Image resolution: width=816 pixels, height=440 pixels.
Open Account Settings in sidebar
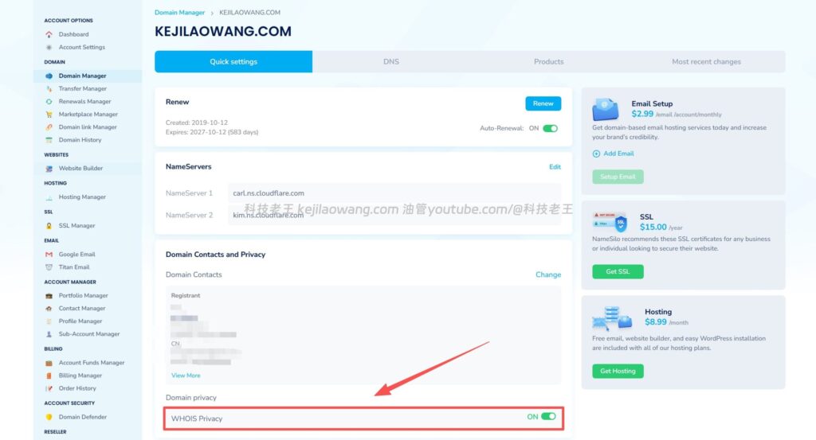click(82, 47)
